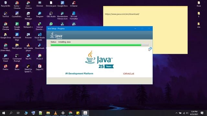Image resolution: width=207 pixels, height=116 pixels.
Task: Switch to Sticky Notes on the taskbar
Action: point(78,113)
